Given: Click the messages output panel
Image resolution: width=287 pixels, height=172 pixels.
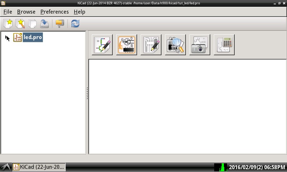Looking at the screenshot, I should point(187,106).
